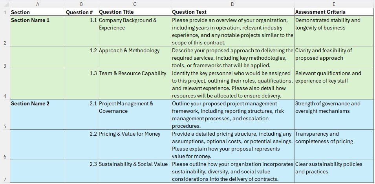The height and width of the screenshot is (184, 375).
Task: Click the Select All corner of the grid
Action: [x=5, y=4]
